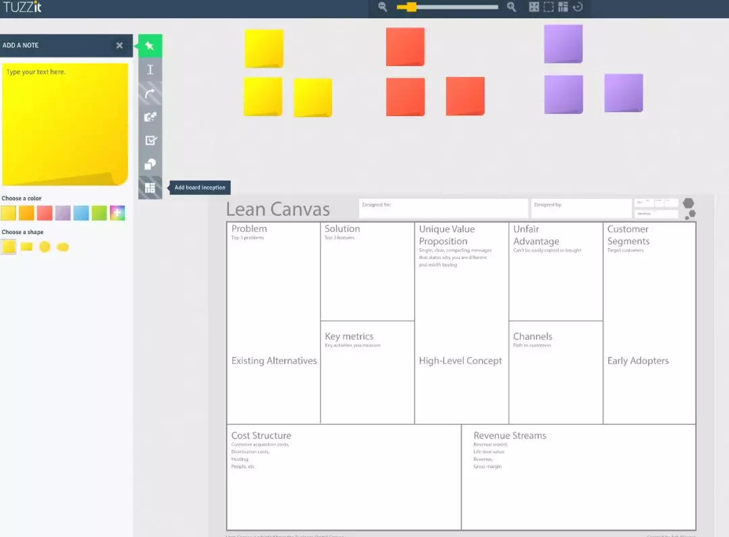The height and width of the screenshot is (537, 729).
Task: Click the circular arrow icon in top bar
Action: (x=578, y=7)
